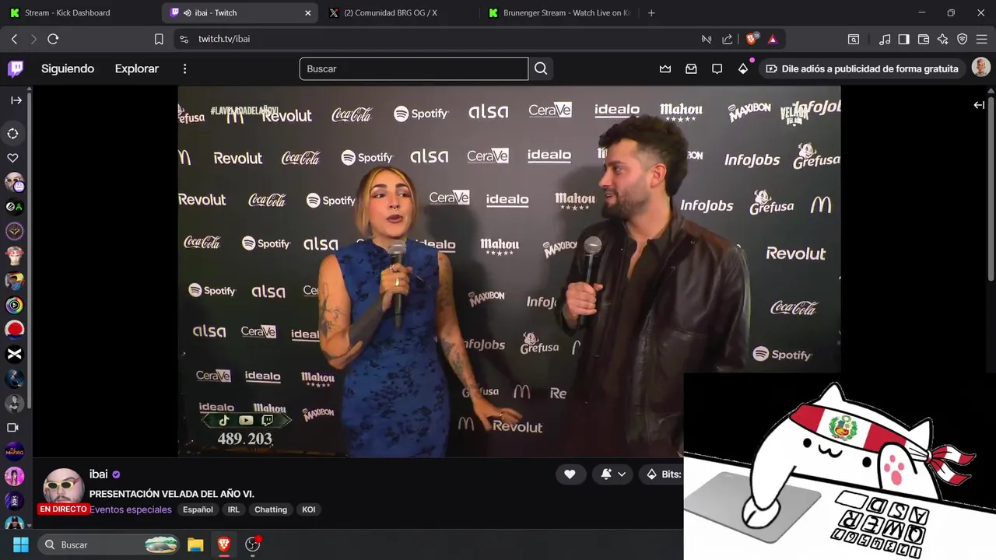The width and height of the screenshot is (996, 560).
Task: Select the KOI tag
Action: point(309,509)
